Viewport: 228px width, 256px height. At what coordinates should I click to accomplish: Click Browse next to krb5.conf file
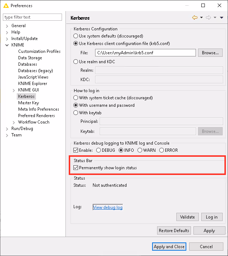coord(210,53)
